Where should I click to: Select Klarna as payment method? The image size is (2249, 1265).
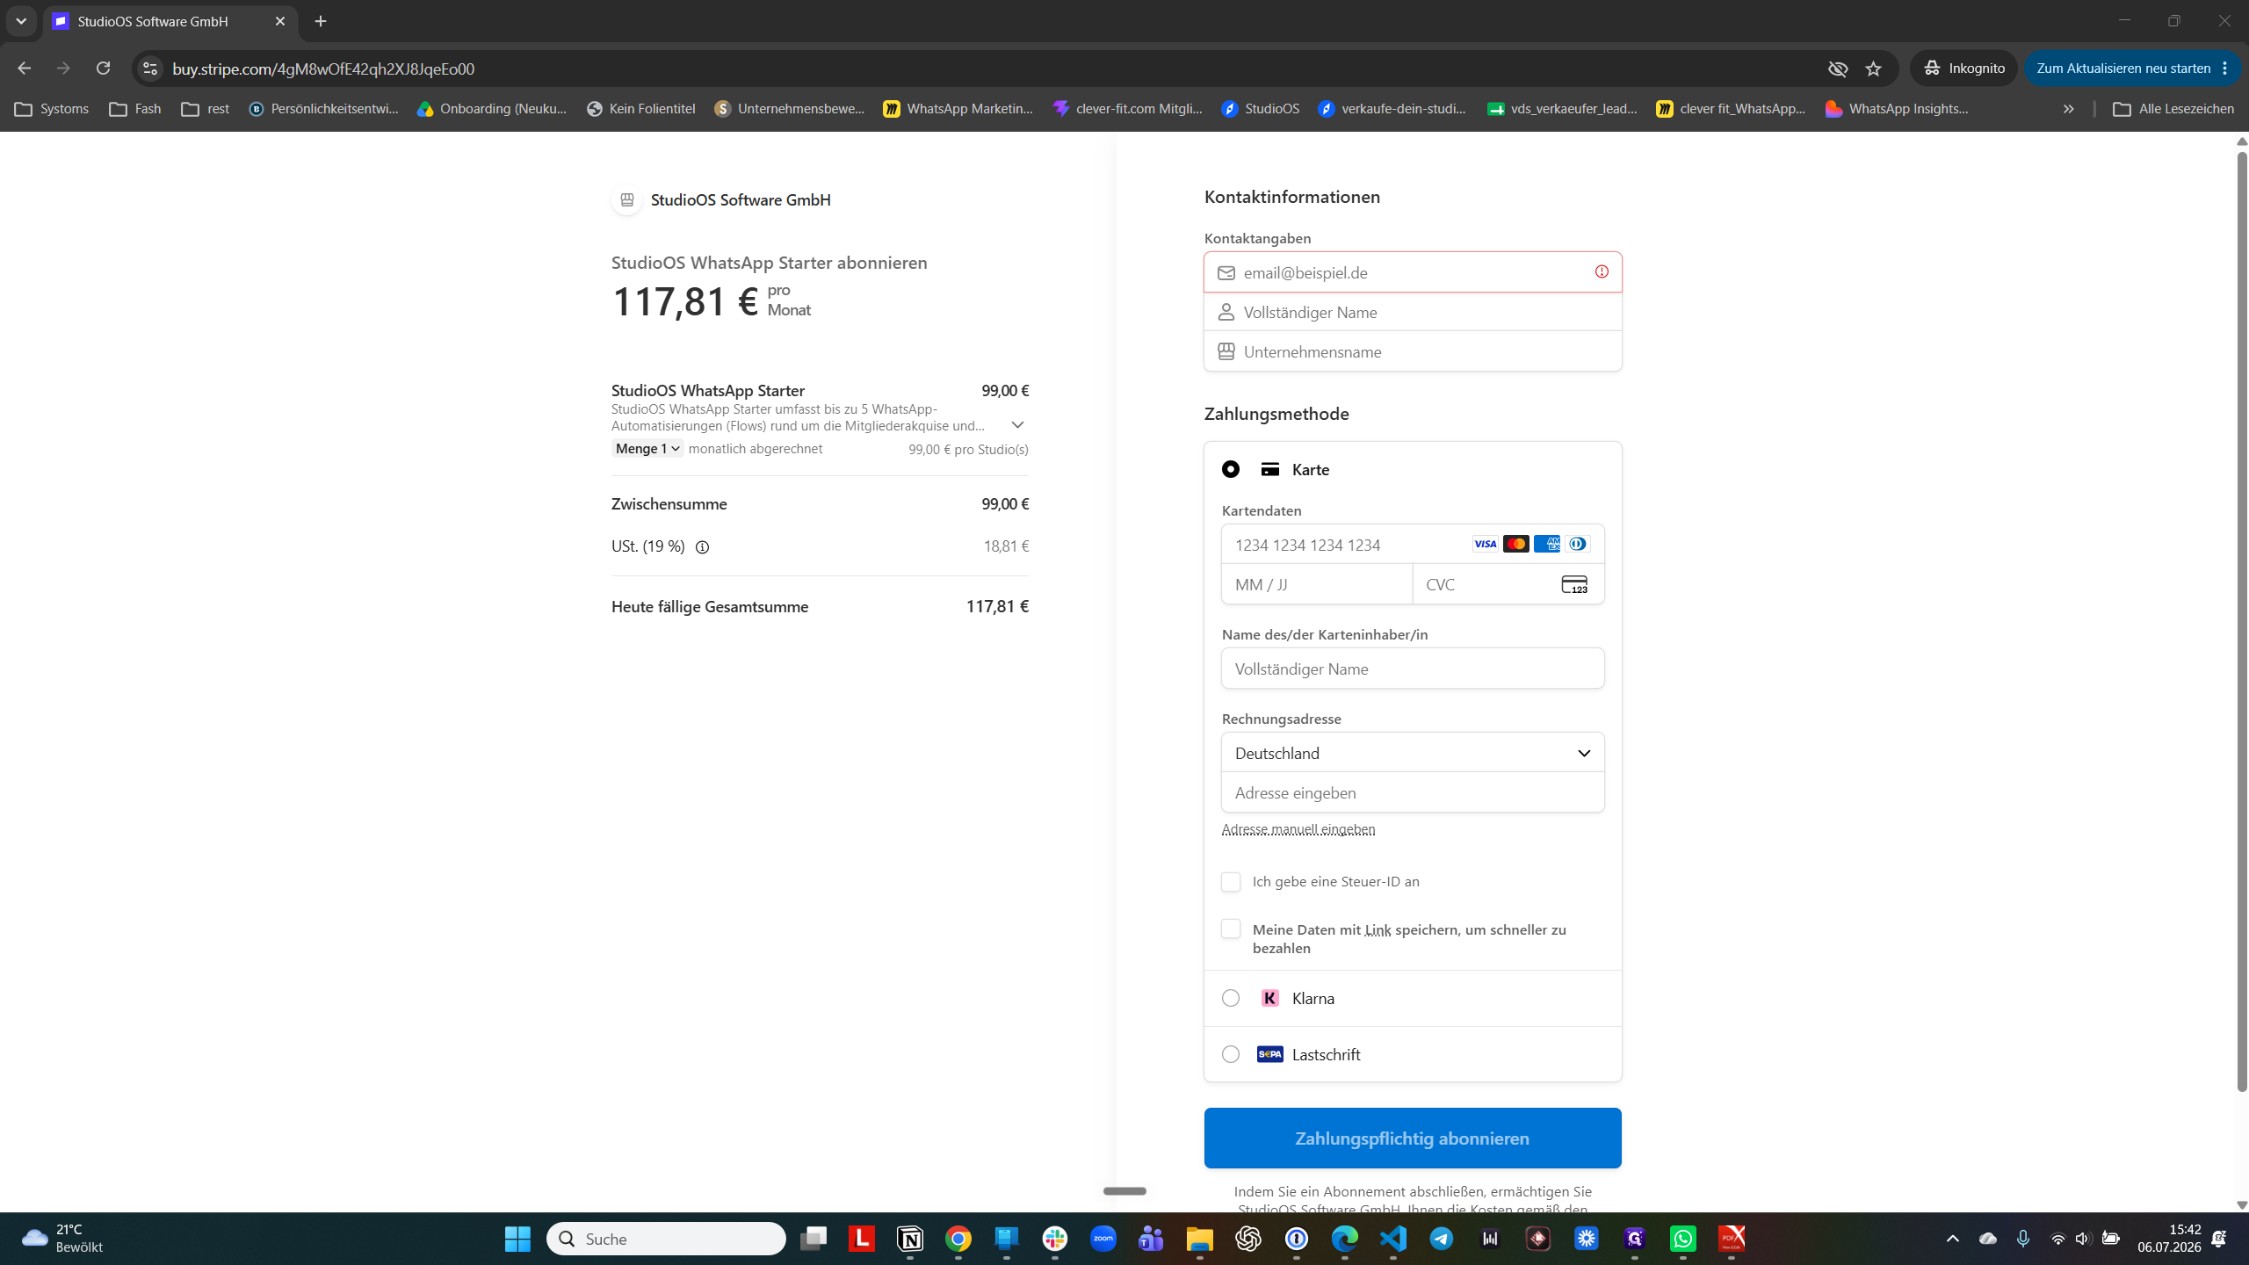1231,998
